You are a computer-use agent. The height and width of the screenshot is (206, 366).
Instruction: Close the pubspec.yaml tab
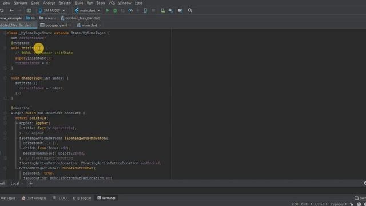[x=70, y=25]
